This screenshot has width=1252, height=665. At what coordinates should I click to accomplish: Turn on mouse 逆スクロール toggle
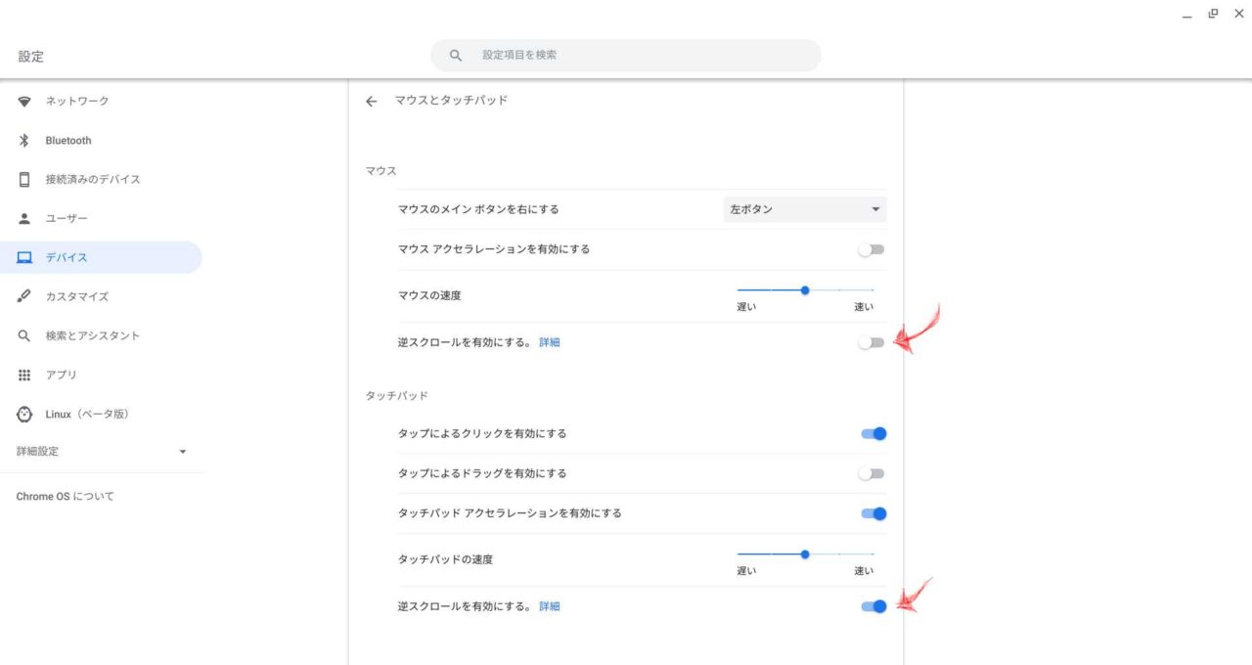[x=871, y=342]
